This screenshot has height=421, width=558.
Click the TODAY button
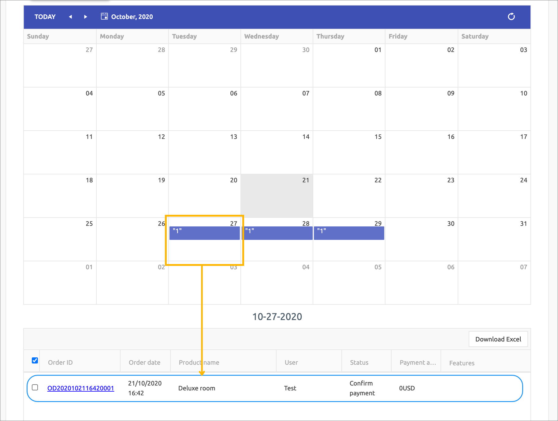pyautogui.click(x=45, y=17)
